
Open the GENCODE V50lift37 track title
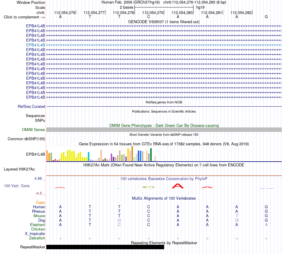point(164,22)
